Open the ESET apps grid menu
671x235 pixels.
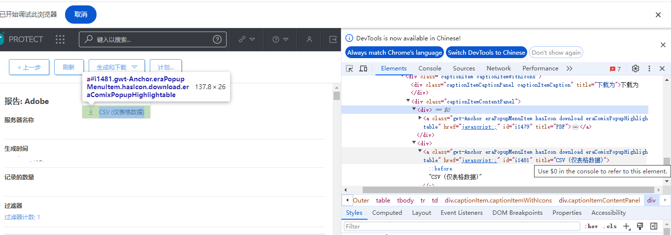point(60,39)
